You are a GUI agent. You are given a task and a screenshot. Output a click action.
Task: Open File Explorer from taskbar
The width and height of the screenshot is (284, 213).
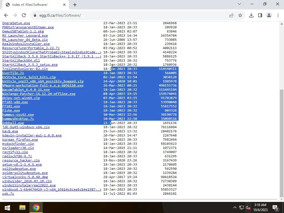(22, 207)
